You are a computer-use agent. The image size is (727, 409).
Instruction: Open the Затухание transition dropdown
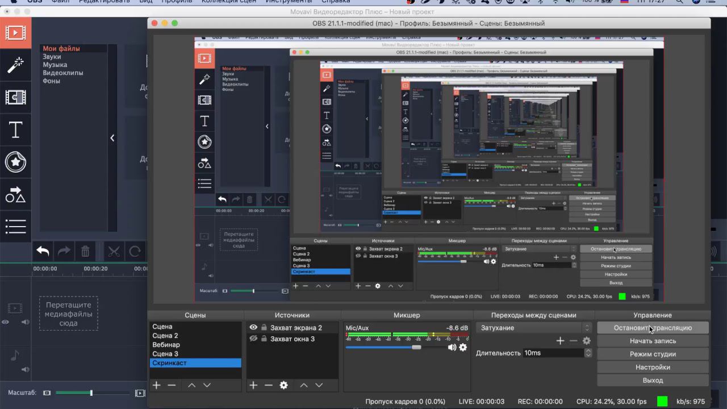pyautogui.click(x=535, y=328)
